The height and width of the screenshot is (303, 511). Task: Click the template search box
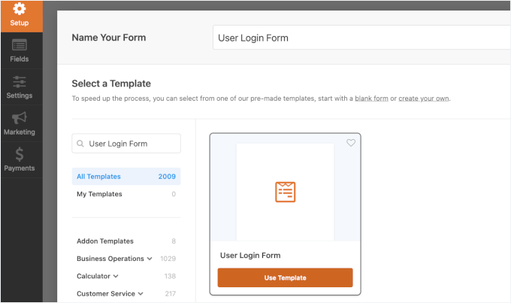point(132,144)
